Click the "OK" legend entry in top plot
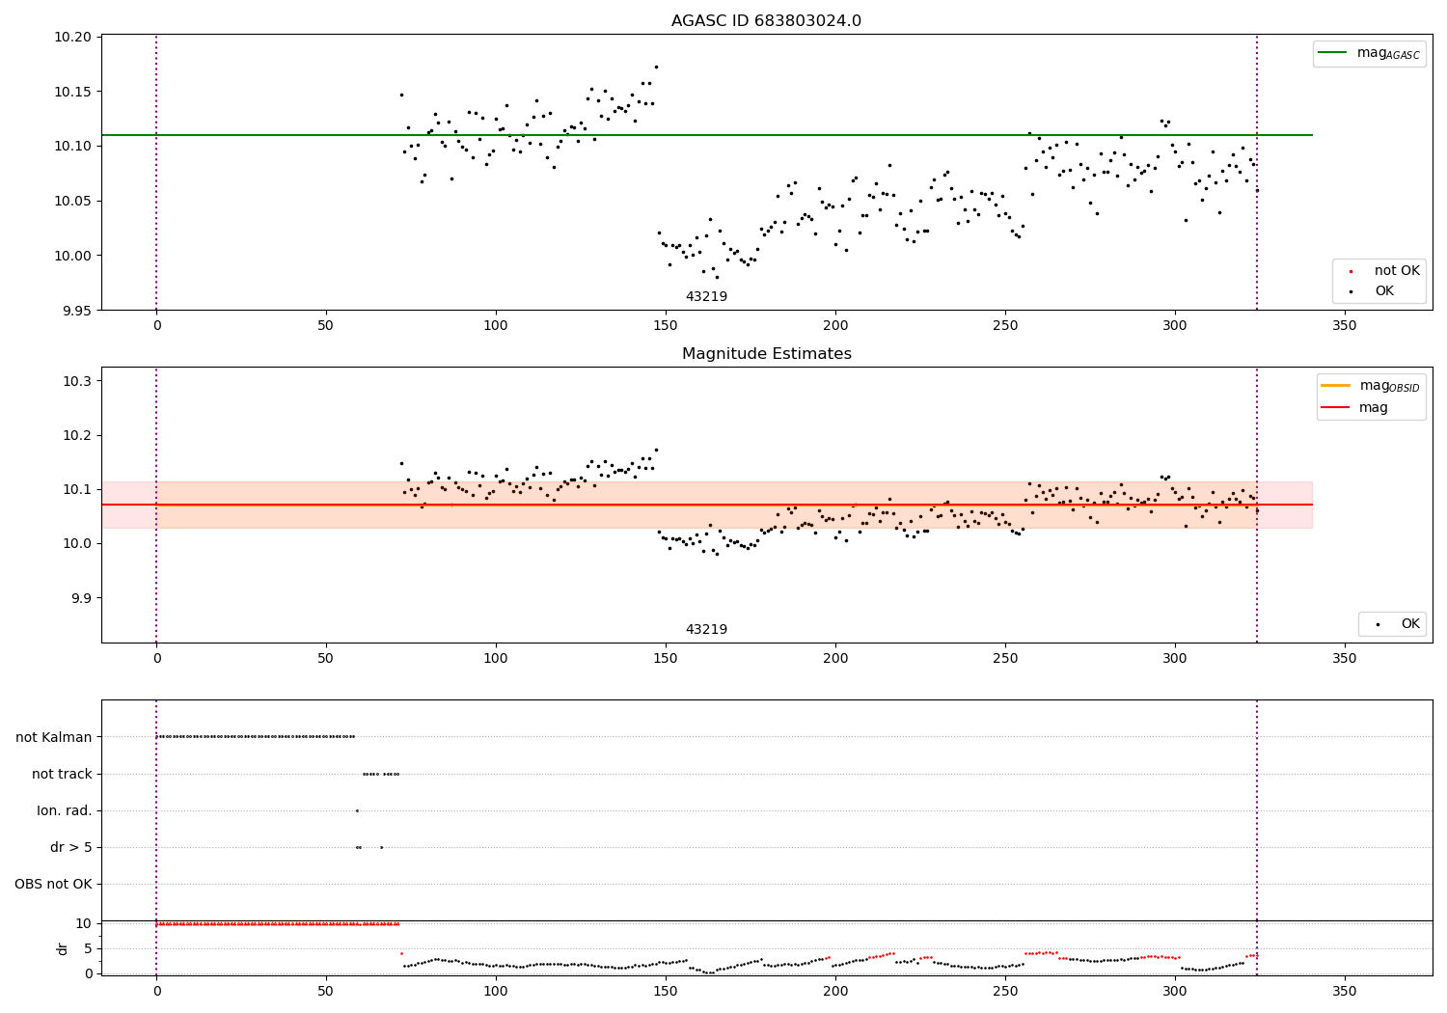The image size is (1447, 1013). (1384, 291)
